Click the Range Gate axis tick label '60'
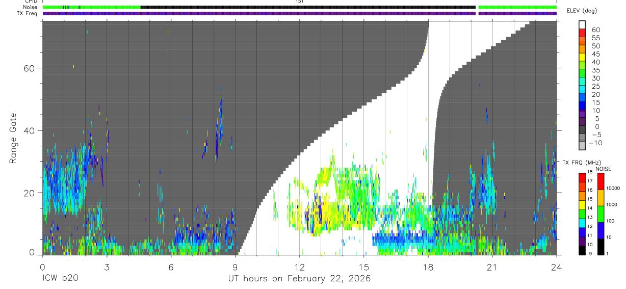The image size is (626, 289). 30,68
